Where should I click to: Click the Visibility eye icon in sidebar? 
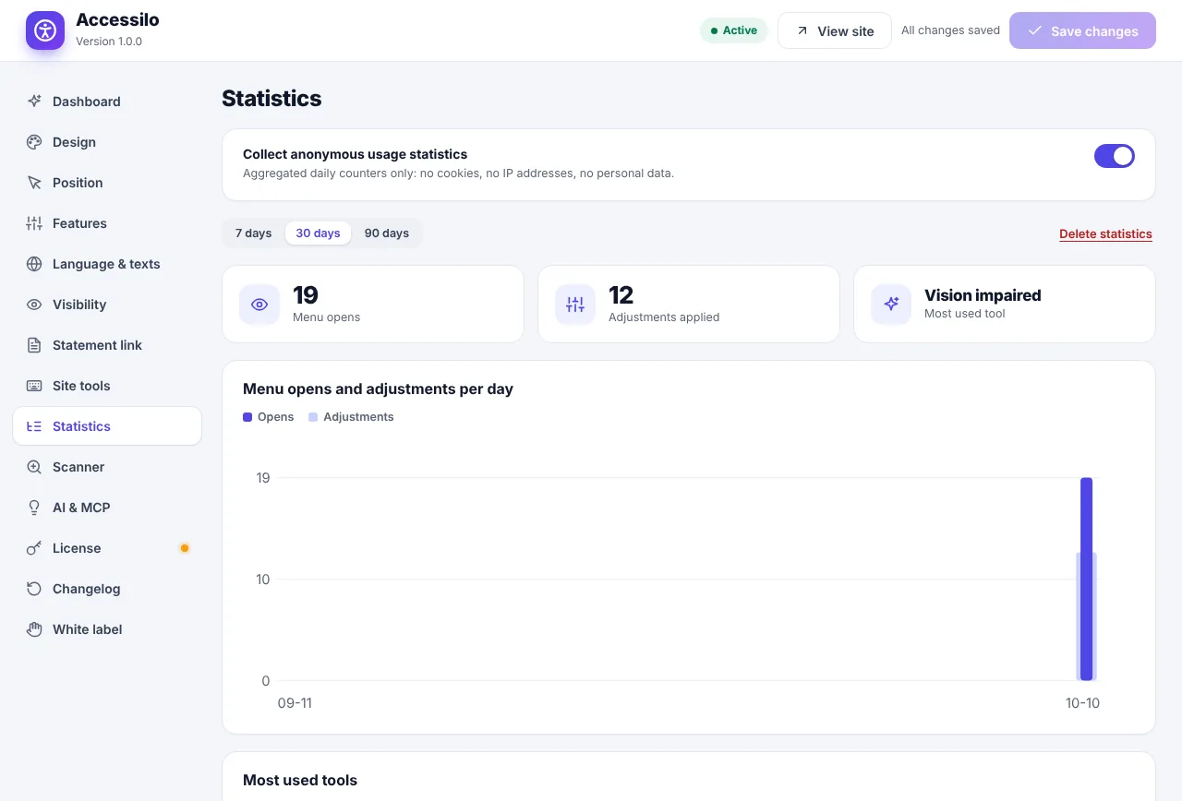click(x=34, y=305)
